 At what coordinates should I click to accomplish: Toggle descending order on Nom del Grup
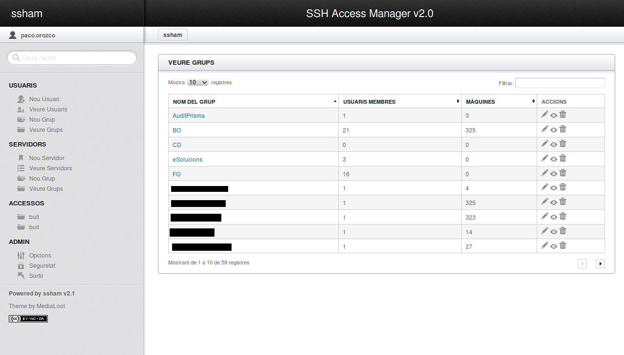(334, 101)
